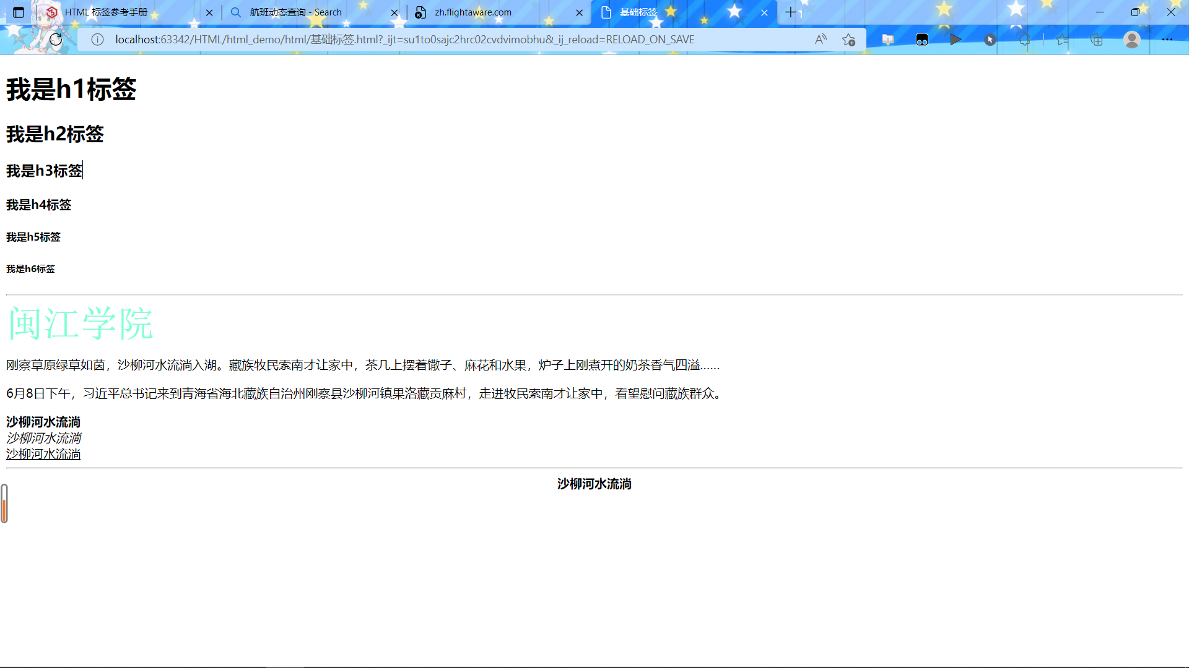
Task: Open the Favorites list icon
Action: (1062, 40)
